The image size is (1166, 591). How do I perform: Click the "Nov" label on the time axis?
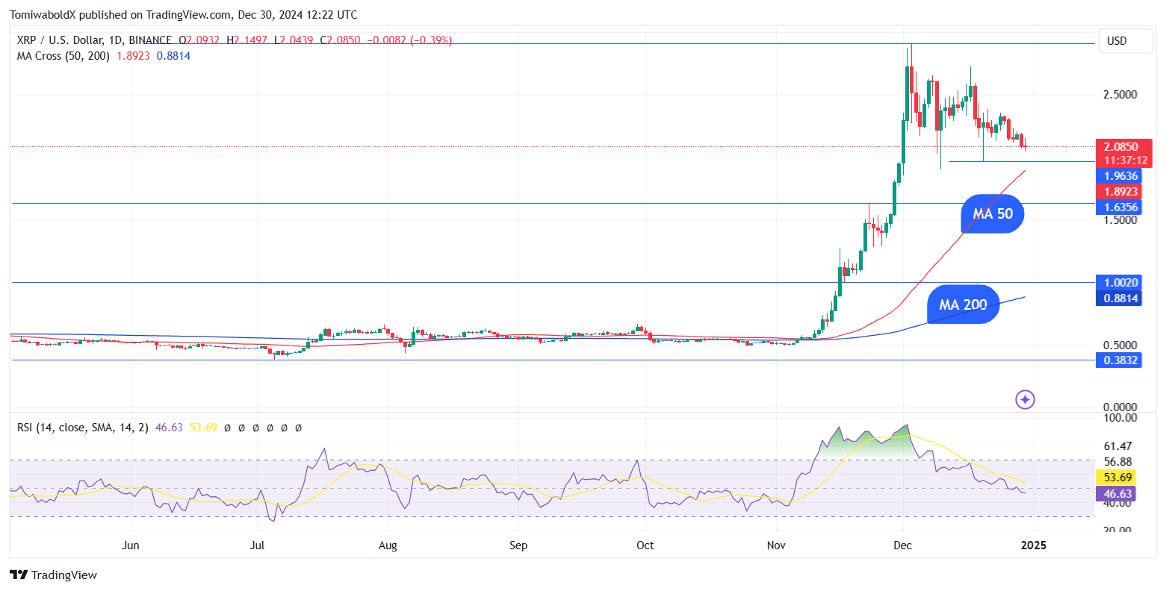pyautogui.click(x=777, y=545)
